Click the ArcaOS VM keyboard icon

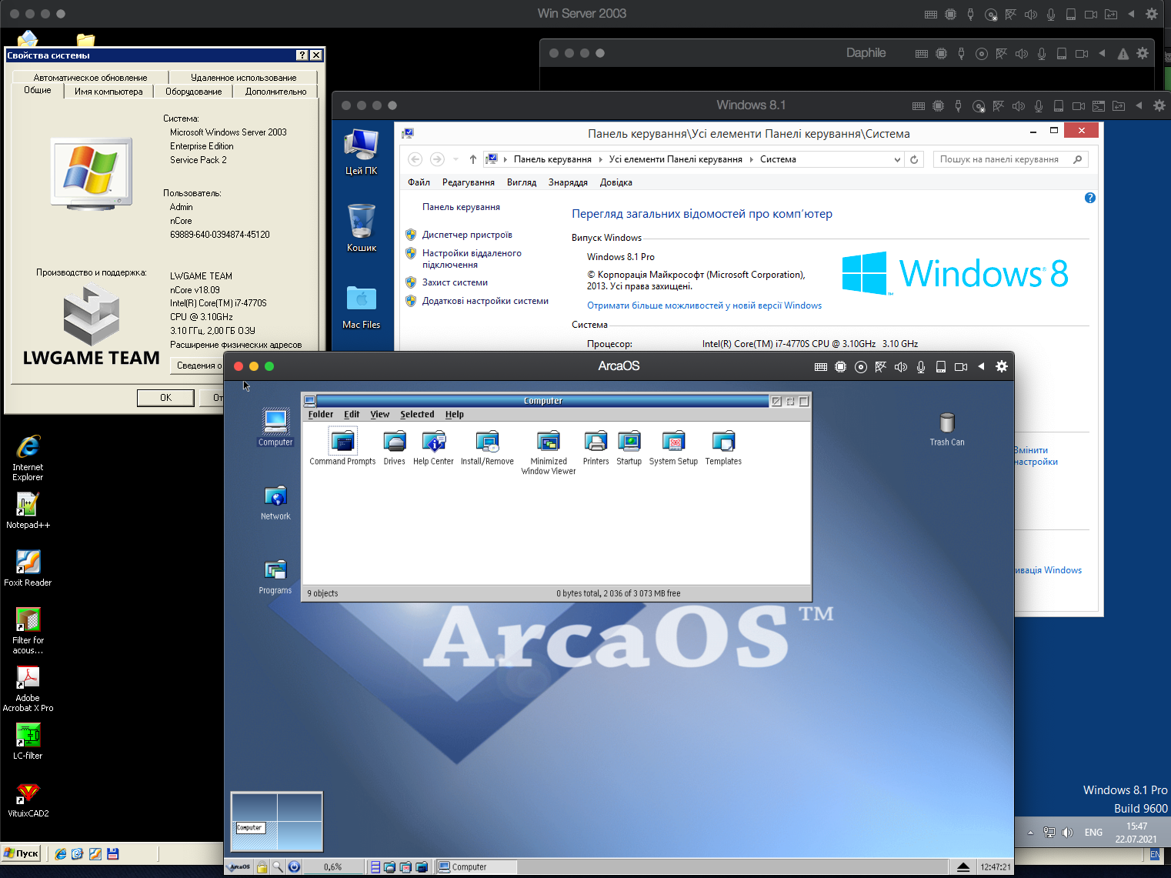821,367
